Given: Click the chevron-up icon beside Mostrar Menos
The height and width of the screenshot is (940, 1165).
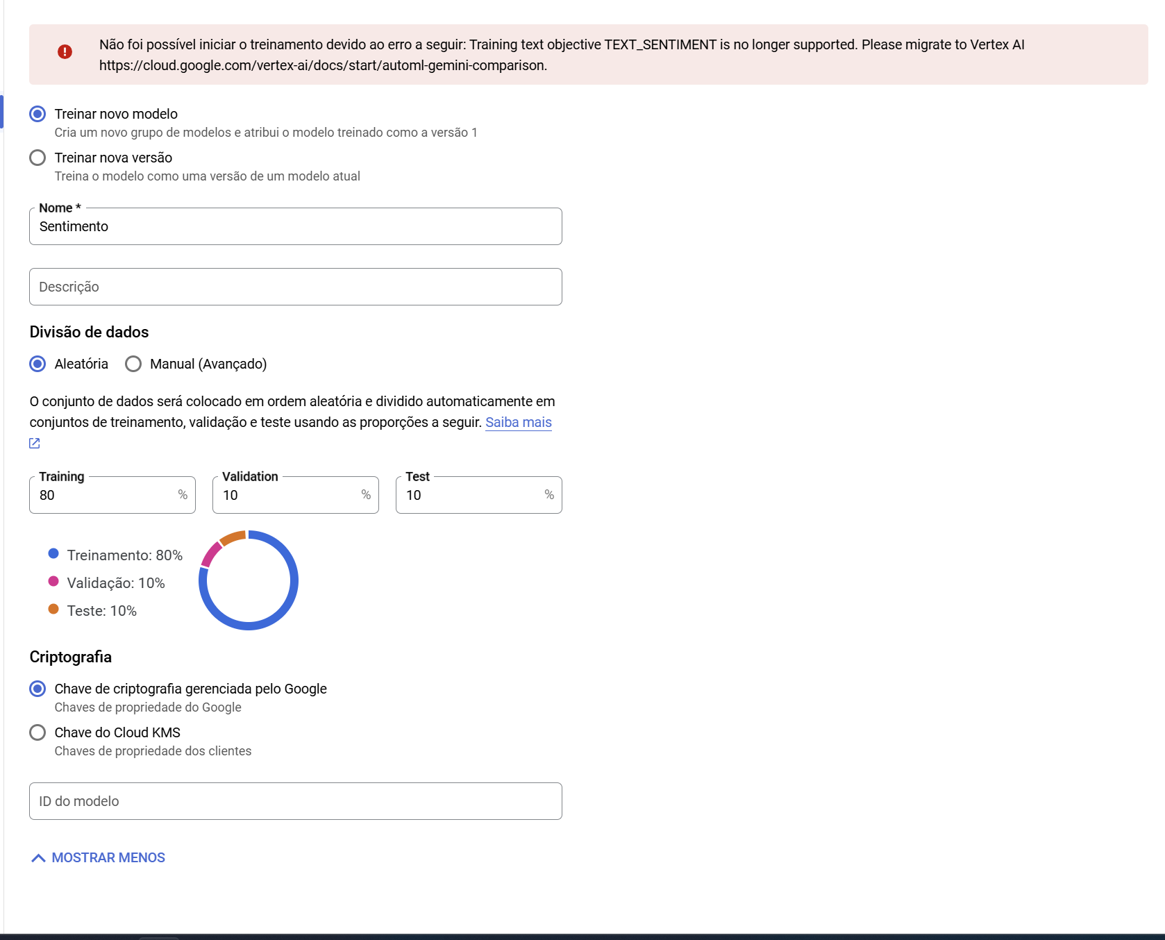Looking at the screenshot, I should click(x=39, y=858).
